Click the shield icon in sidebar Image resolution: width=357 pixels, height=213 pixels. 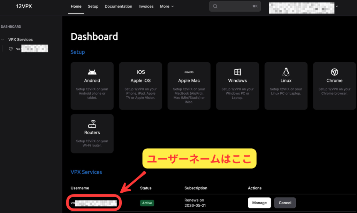coord(11,49)
